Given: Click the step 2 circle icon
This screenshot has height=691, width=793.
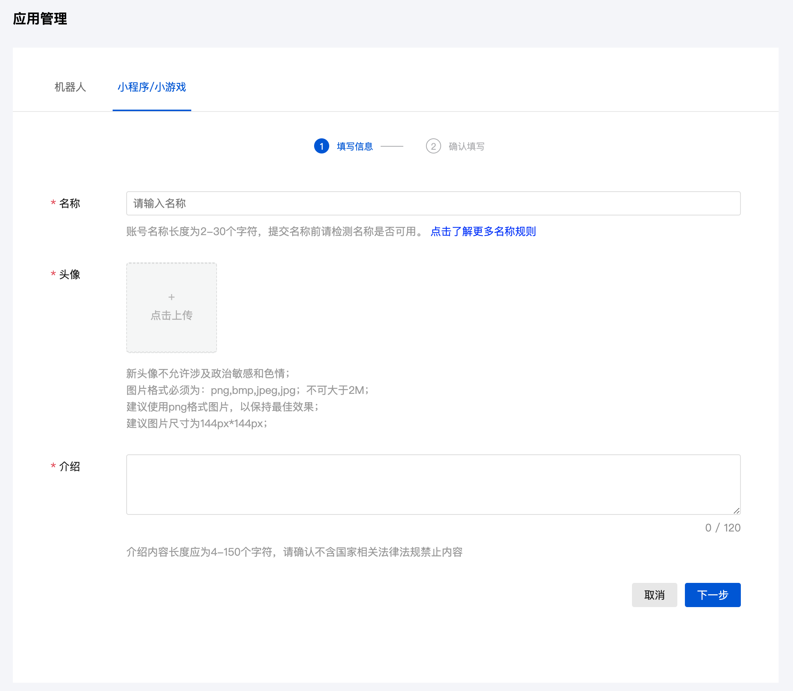Looking at the screenshot, I should (x=433, y=146).
